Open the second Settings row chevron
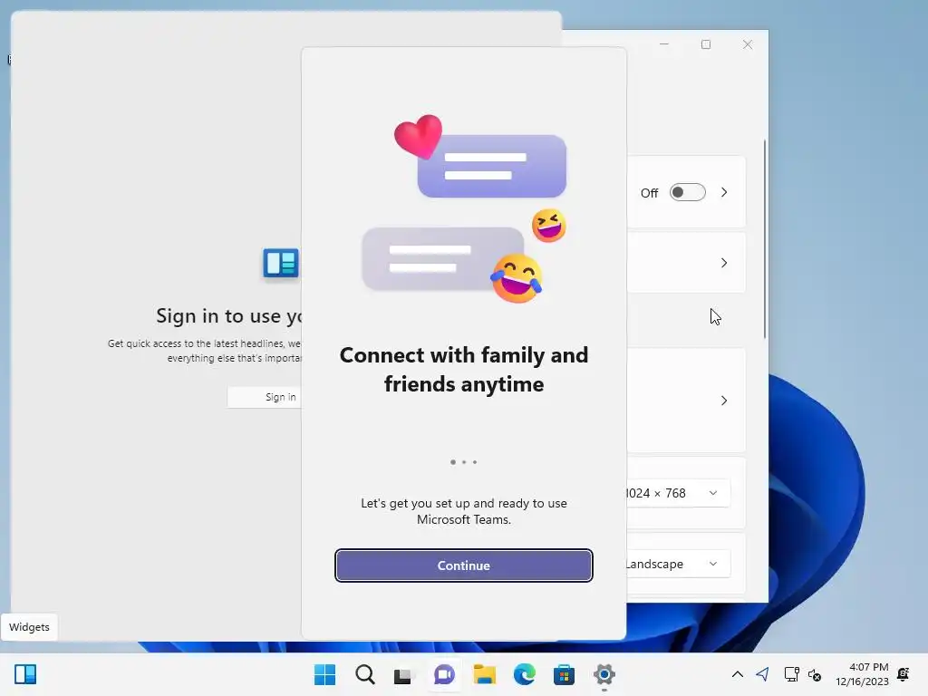Viewport: 928px width, 696px height. 724,263
